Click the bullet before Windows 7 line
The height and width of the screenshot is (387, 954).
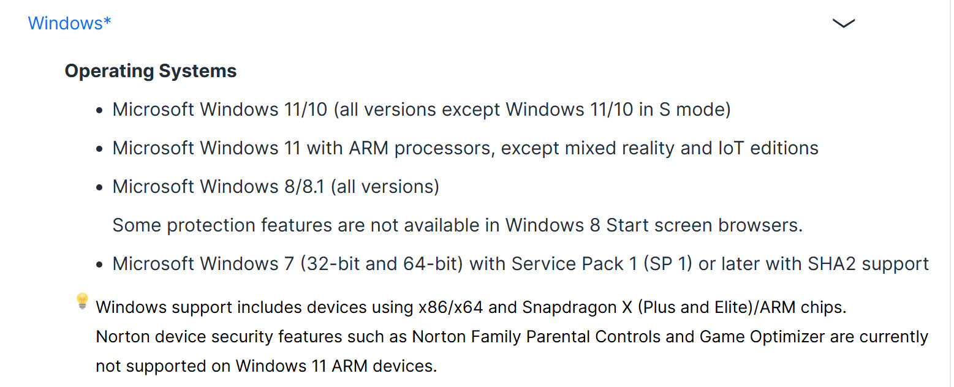100,265
